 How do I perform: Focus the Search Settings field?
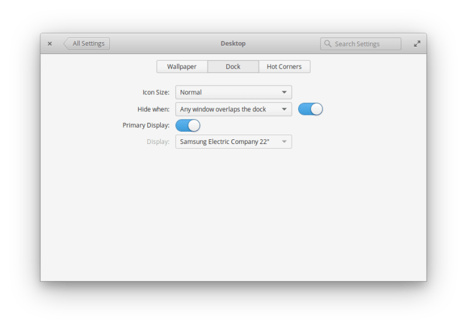pyautogui.click(x=361, y=44)
